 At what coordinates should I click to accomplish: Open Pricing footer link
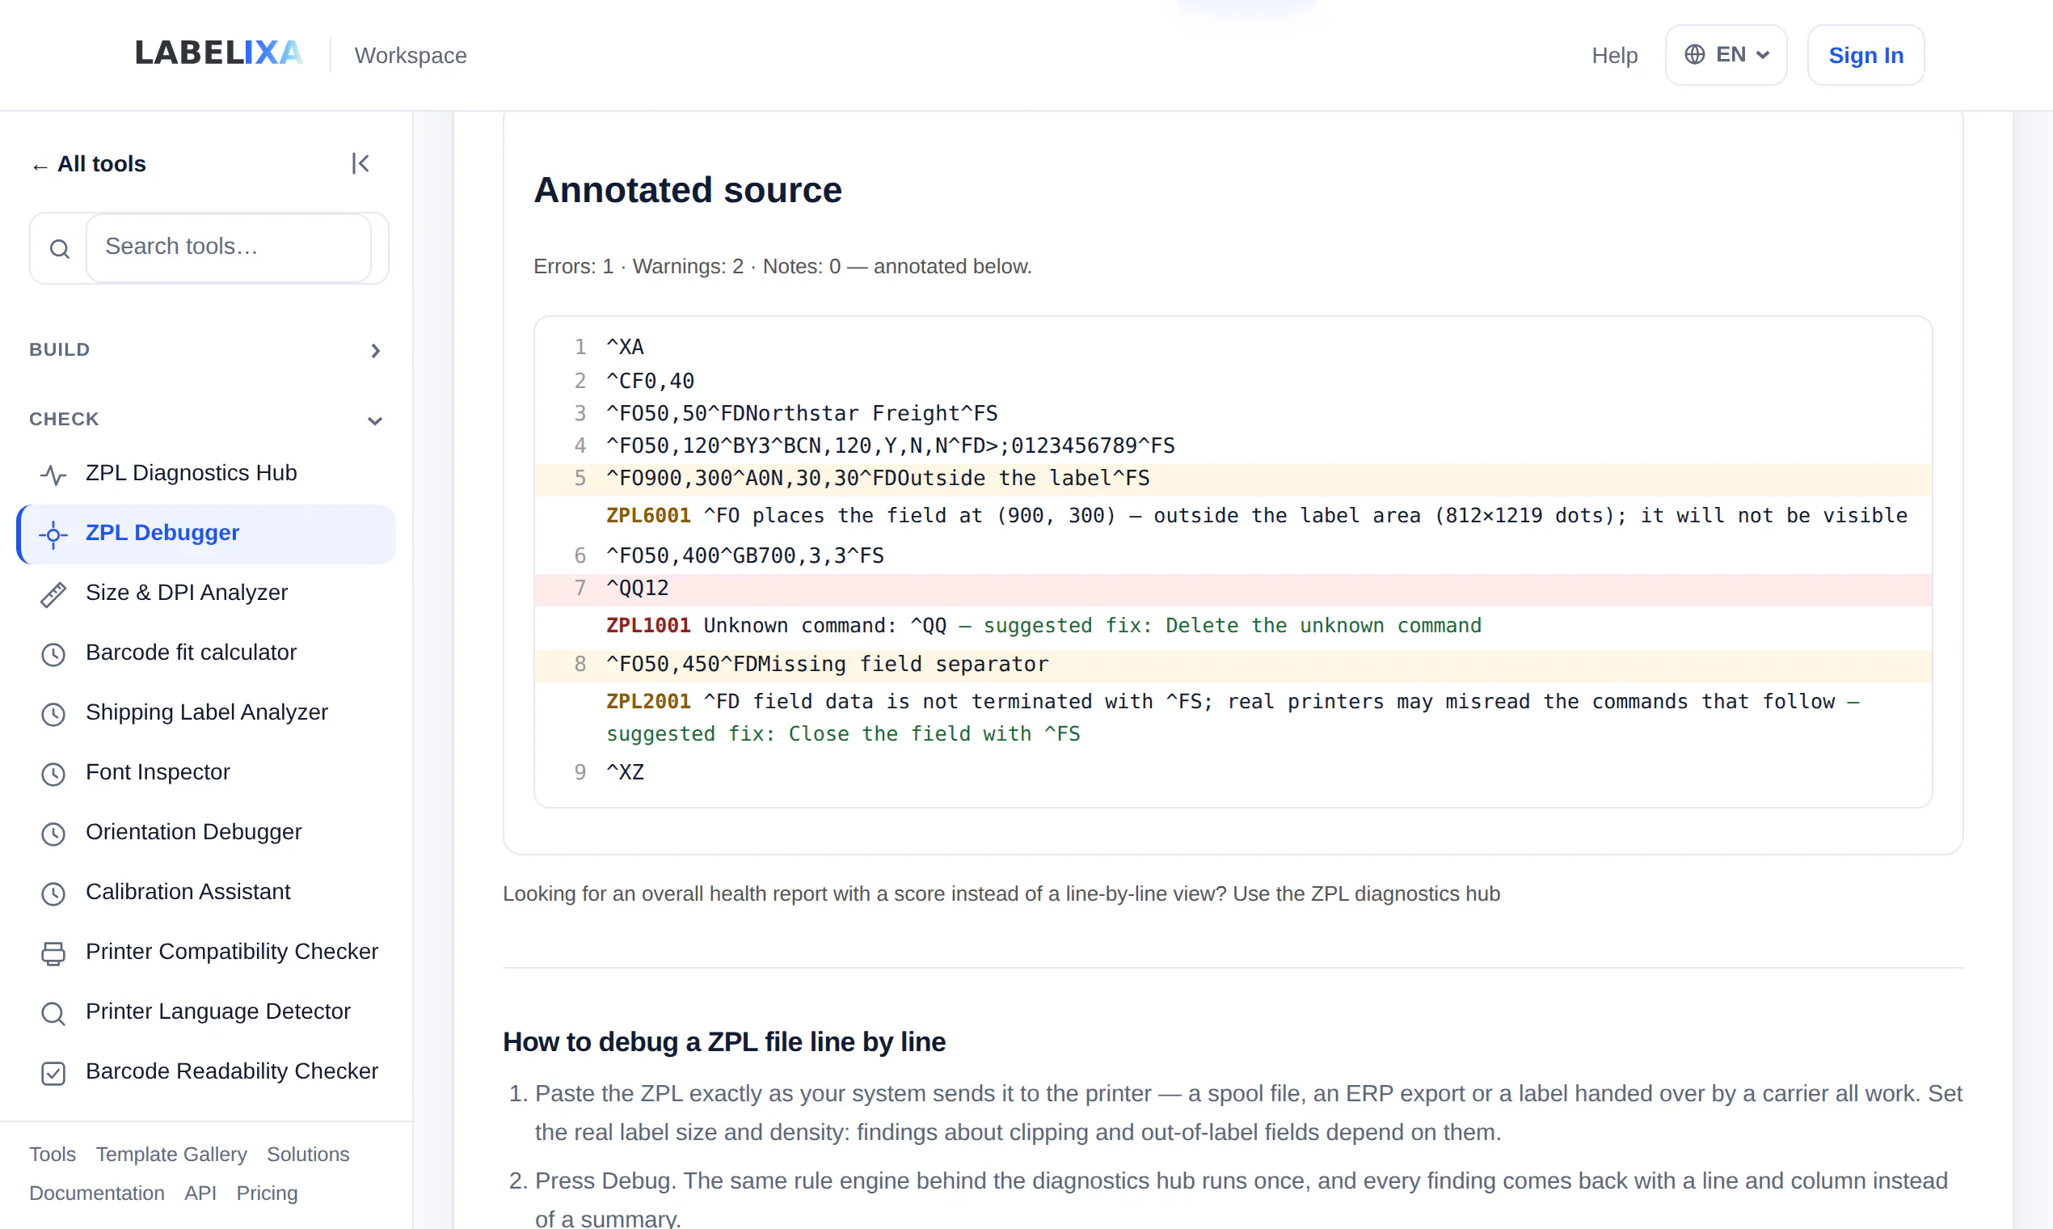click(267, 1193)
